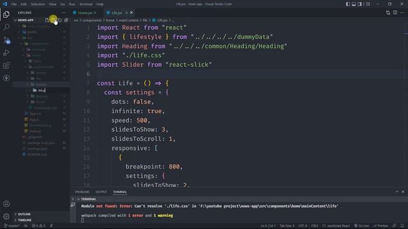This screenshot has width=408, height=229.
Task: Open the Go menu
Action: [62, 4]
